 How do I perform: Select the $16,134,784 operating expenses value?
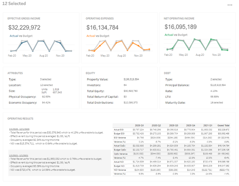click(x=102, y=28)
